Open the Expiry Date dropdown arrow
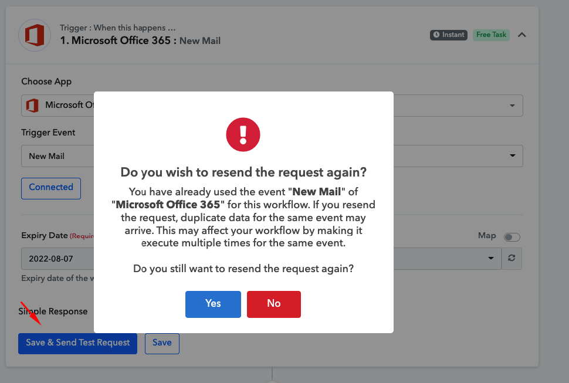 pos(491,258)
